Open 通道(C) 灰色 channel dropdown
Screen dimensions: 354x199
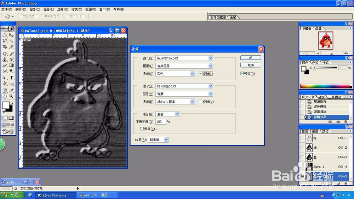pyautogui.click(x=192, y=73)
